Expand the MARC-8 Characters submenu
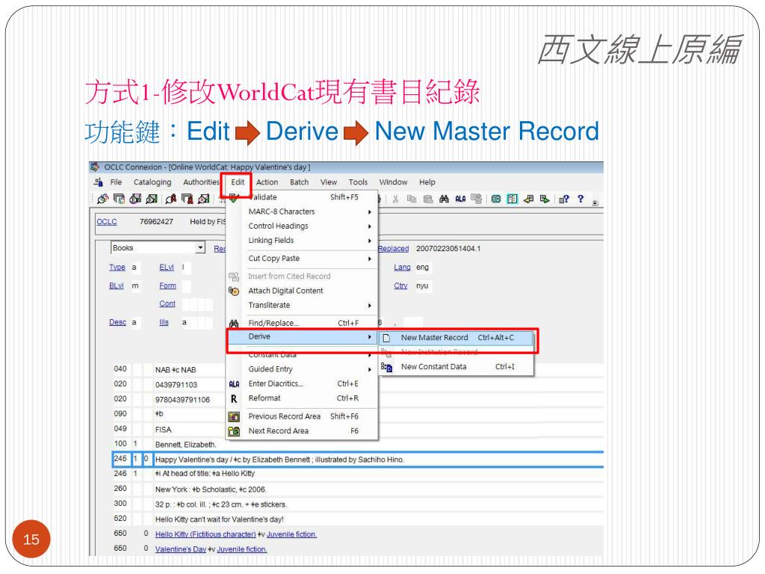Viewport: 765px width, 574px height. click(x=303, y=212)
